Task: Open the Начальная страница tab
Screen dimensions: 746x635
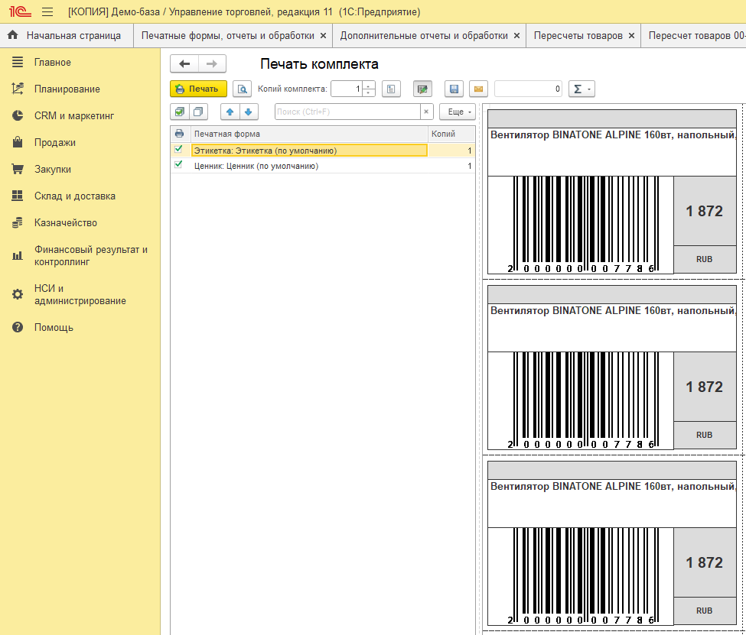Action: [67, 36]
